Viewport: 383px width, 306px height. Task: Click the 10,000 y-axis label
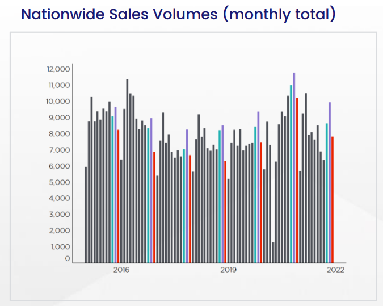pos(58,102)
